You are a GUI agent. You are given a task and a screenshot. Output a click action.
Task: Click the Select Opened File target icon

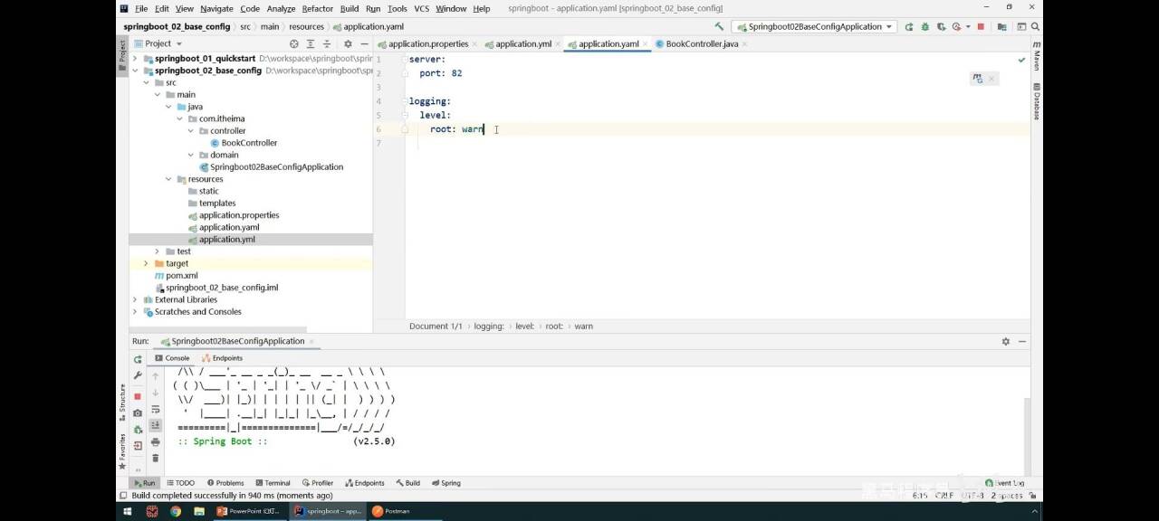point(293,43)
